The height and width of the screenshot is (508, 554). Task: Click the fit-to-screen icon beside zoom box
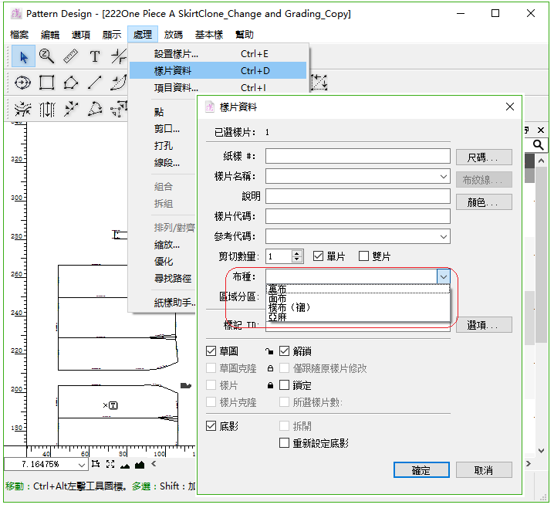[x=110, y=464]
